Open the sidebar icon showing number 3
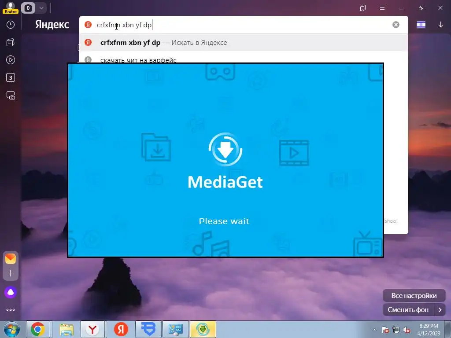Viewport: 451px width, 338px height. click(x=11, y=77)
